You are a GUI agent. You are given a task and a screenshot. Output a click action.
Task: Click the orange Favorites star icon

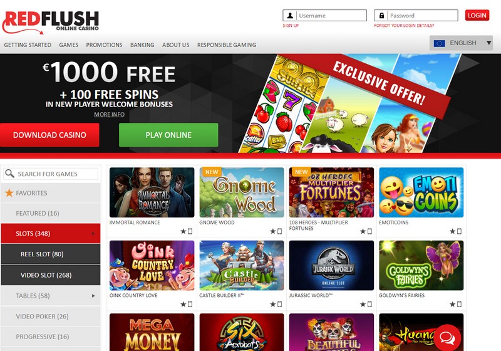tap(9, 193)
